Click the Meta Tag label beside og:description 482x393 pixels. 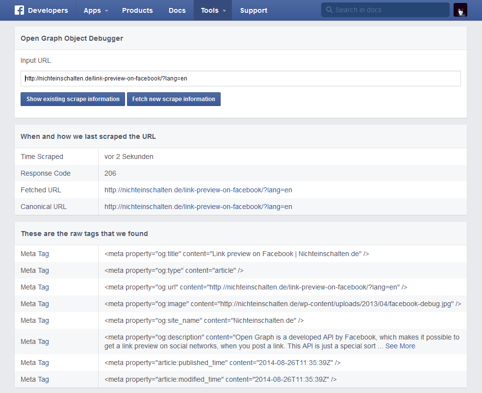pyautogui.click(x=35, y=341)
